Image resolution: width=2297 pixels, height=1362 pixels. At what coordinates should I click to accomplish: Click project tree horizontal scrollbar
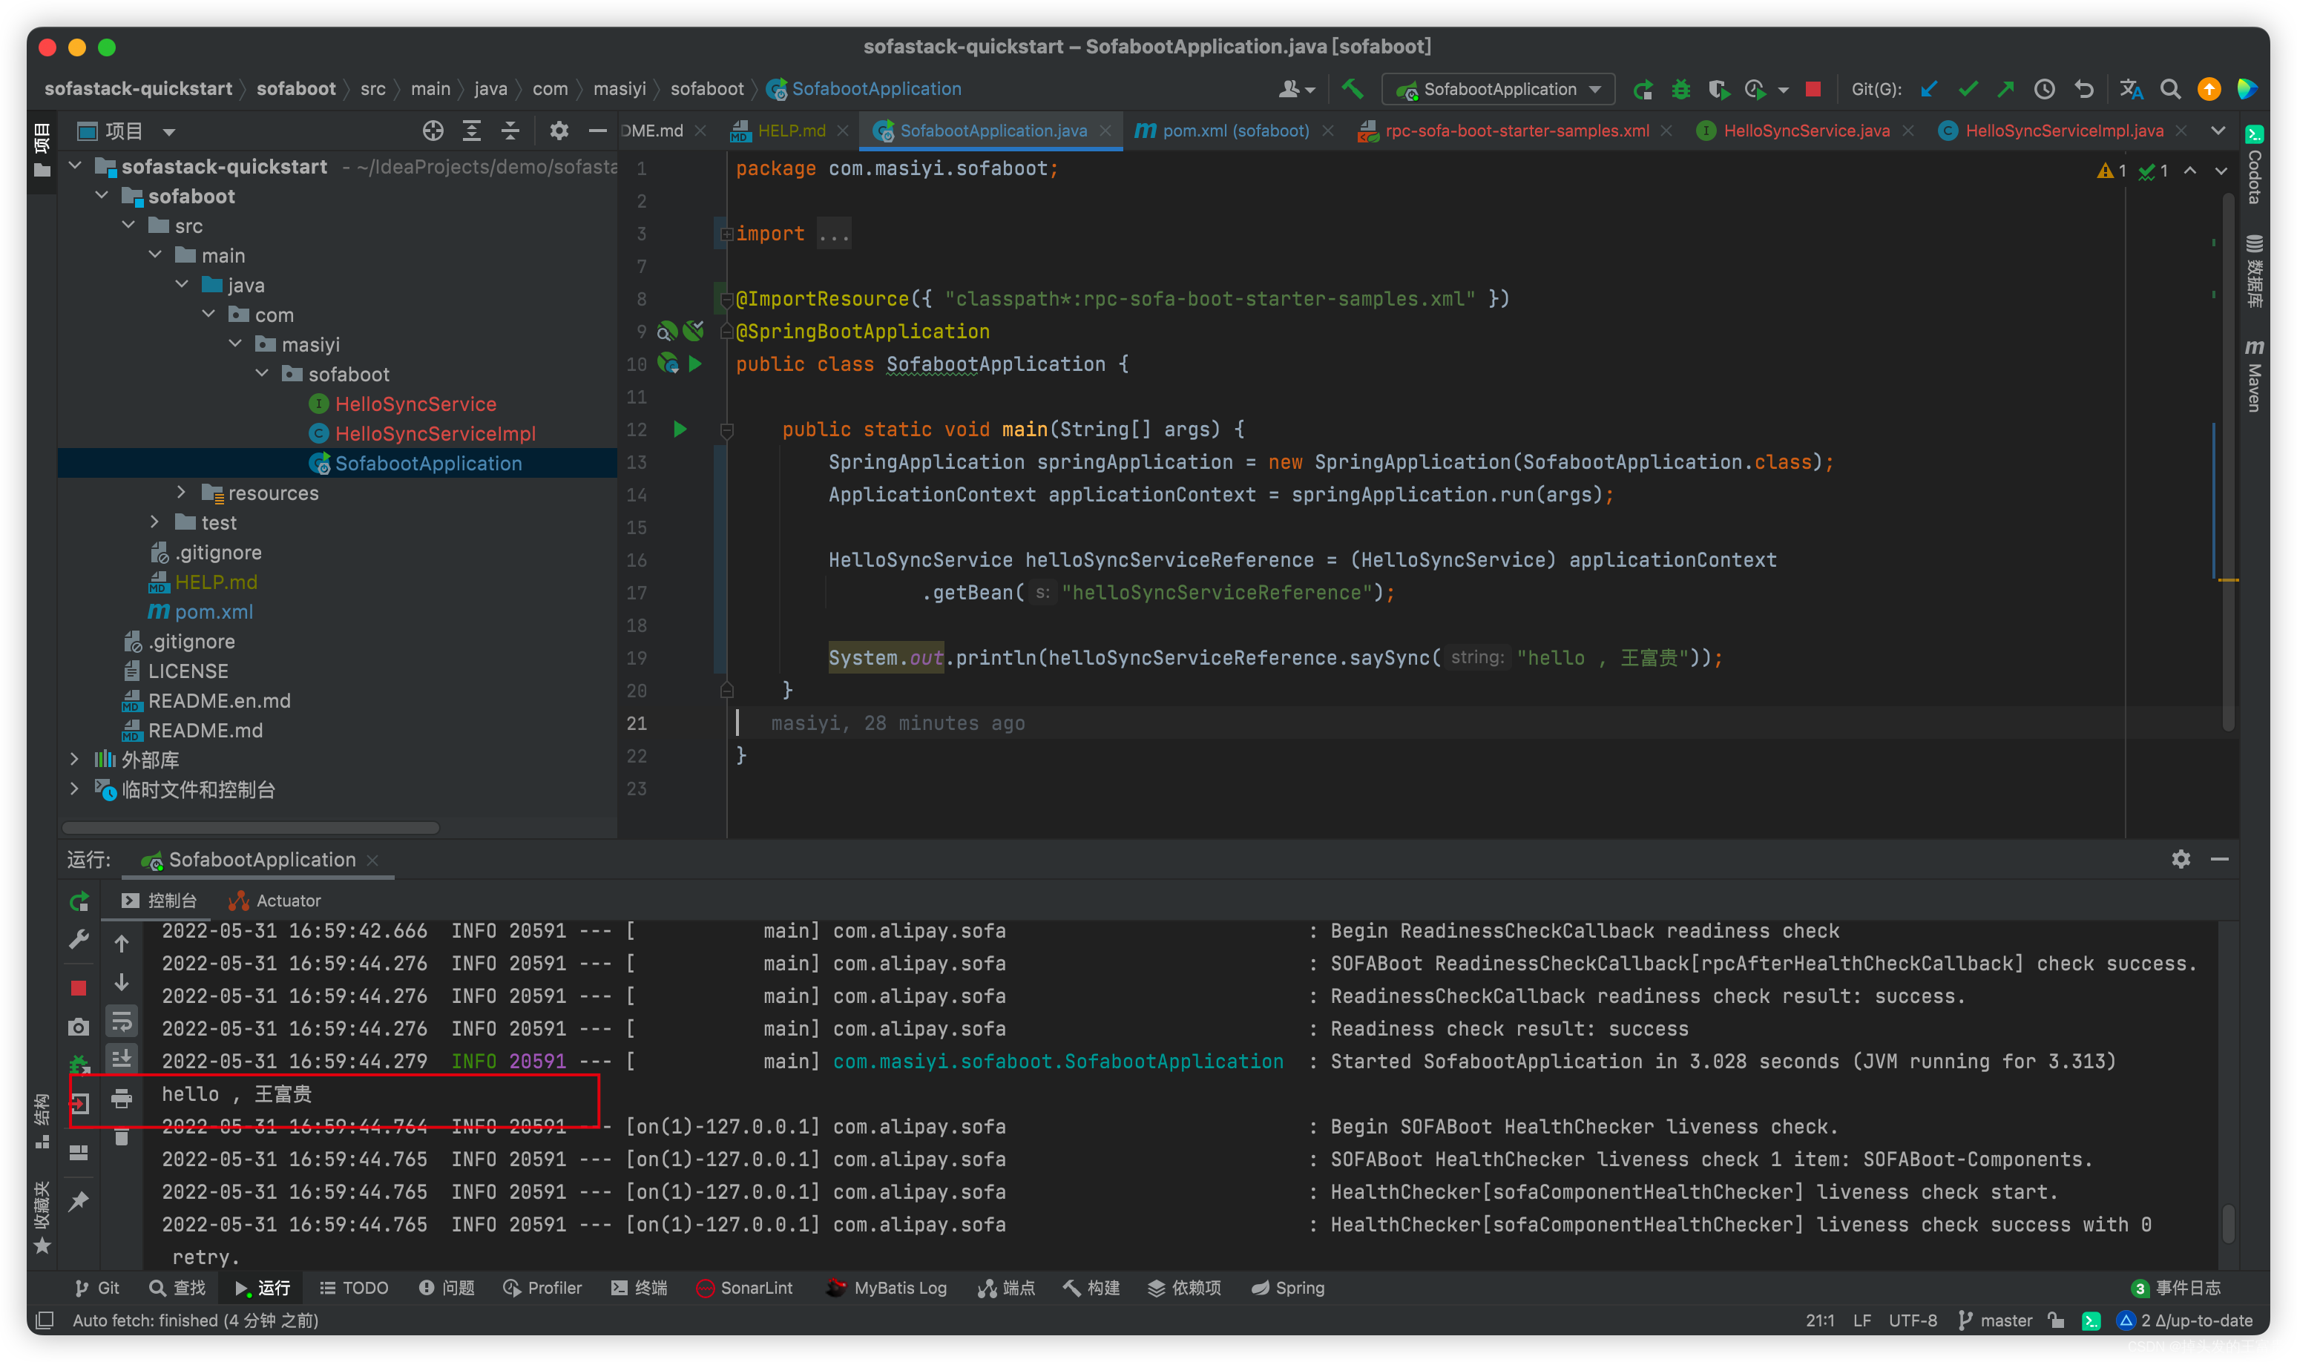(x=251, y=828)
